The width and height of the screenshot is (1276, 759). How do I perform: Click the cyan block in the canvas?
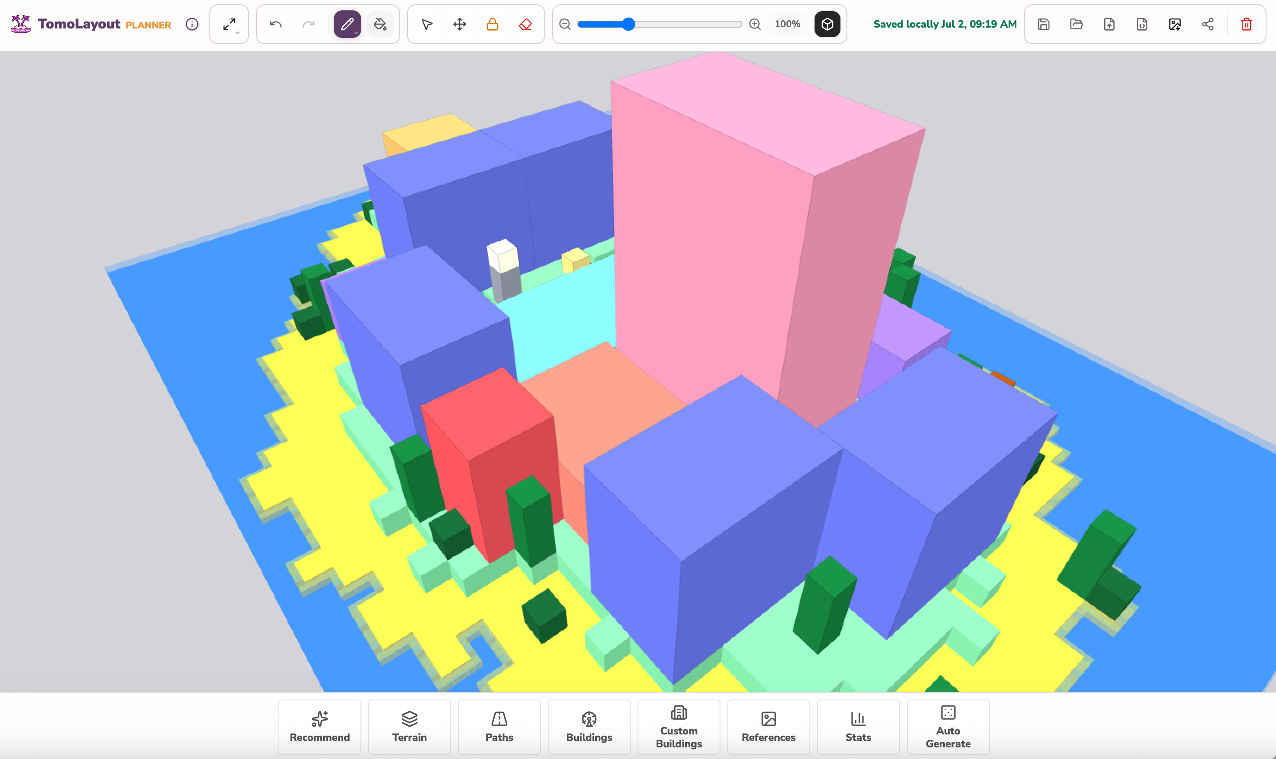[563, 317]
